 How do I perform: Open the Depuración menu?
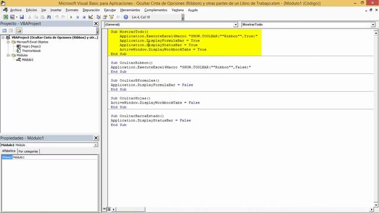(91, 10)
